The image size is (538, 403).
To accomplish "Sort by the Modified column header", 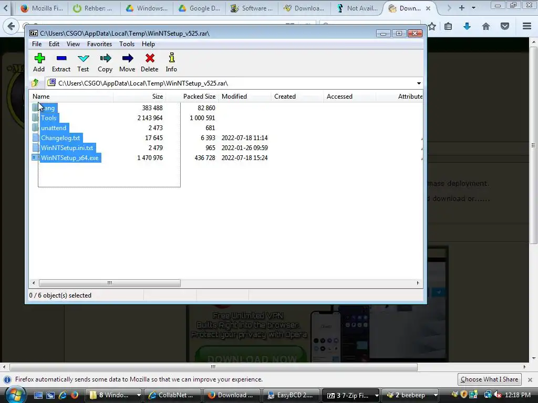I will click(245, 97).
